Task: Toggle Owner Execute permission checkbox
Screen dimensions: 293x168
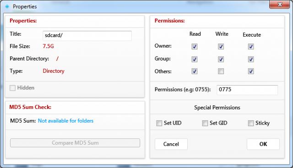Action: tap(251, 46)
